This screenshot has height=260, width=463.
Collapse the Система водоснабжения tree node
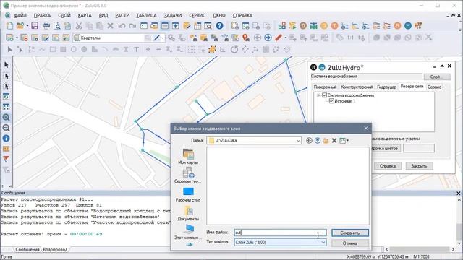click(318, 95)
